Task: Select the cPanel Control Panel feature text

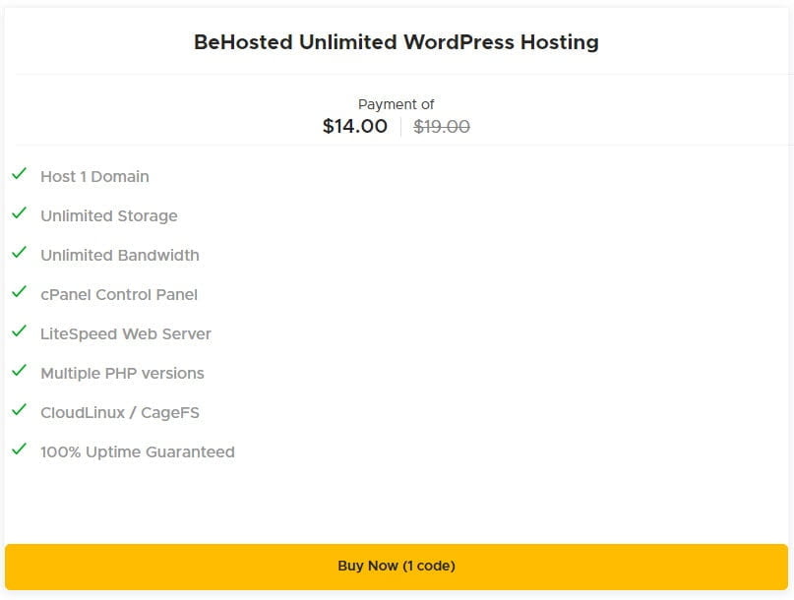Action: [118, 295]
